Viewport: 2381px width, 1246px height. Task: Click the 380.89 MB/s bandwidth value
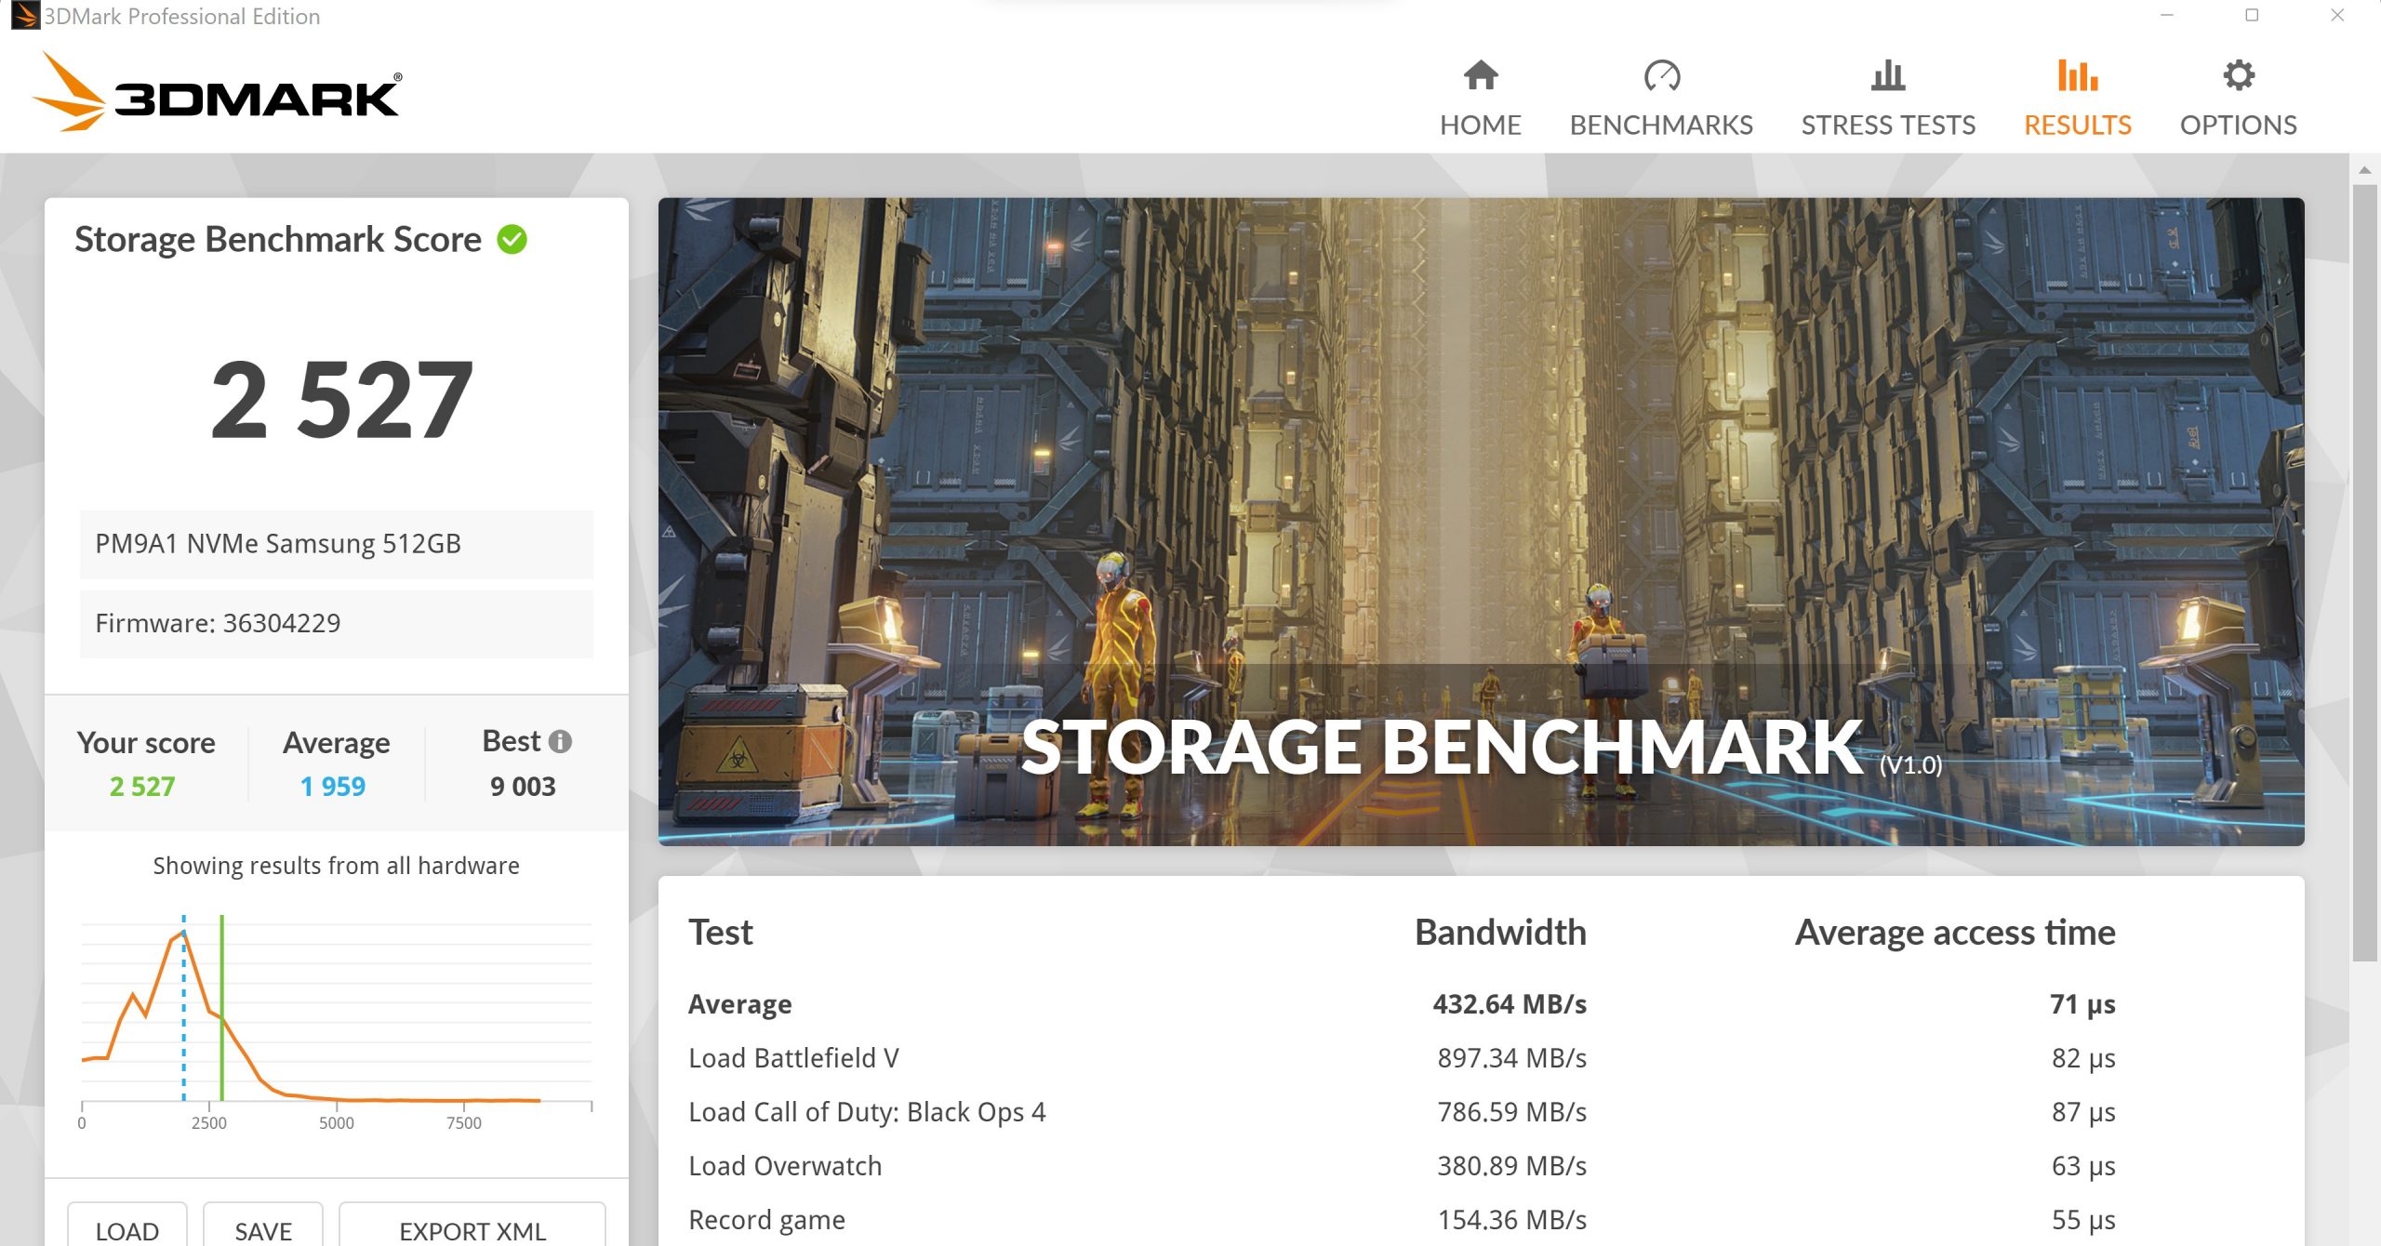(x=1512, y=1166)
